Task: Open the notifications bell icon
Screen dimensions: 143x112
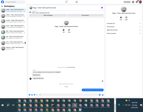Action: click(x=137, y=2)
